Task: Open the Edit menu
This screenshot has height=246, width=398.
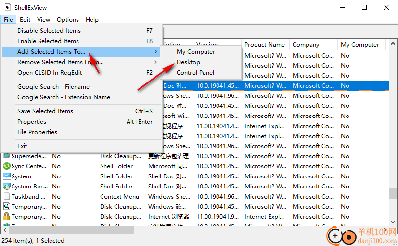Action: [x=25, y=20]
